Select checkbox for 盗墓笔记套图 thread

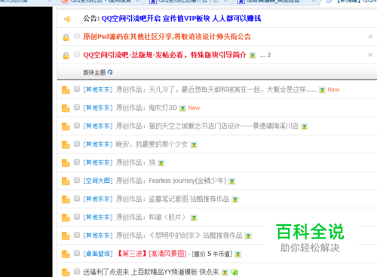(x=77, y=199)
